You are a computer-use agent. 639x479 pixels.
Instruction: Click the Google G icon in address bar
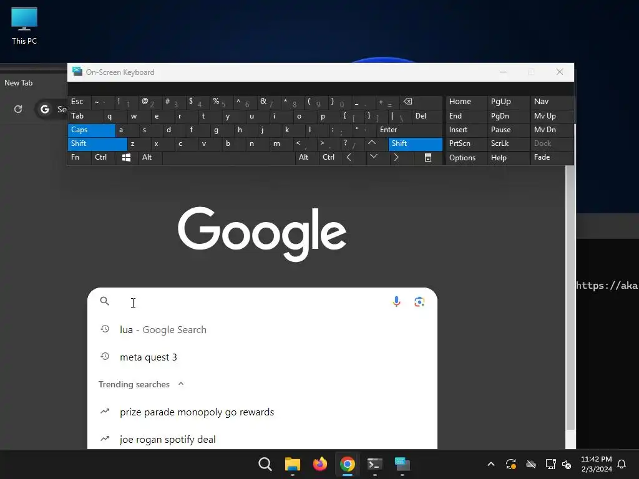(45, 109)
